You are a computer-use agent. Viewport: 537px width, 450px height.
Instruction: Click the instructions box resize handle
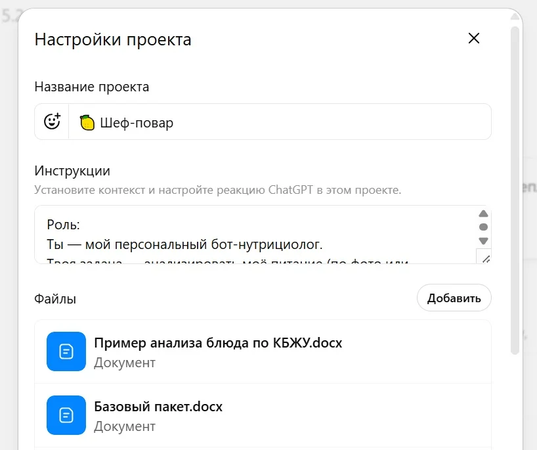(484, 258)
